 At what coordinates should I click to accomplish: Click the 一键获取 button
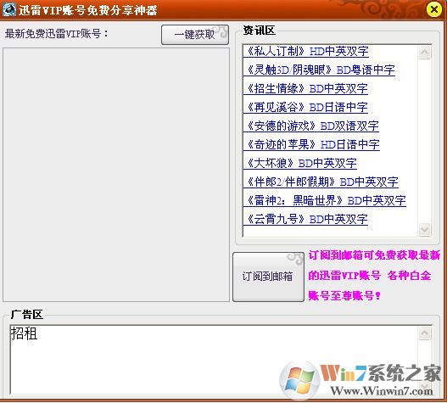[195, 35]
